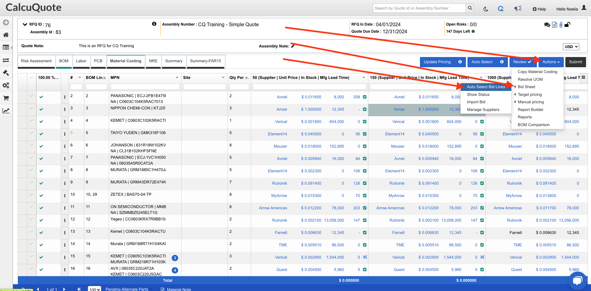The image size is (591, 291).
Task: Expand sidebar with the arrow circle icon
Action: (6, 23)
